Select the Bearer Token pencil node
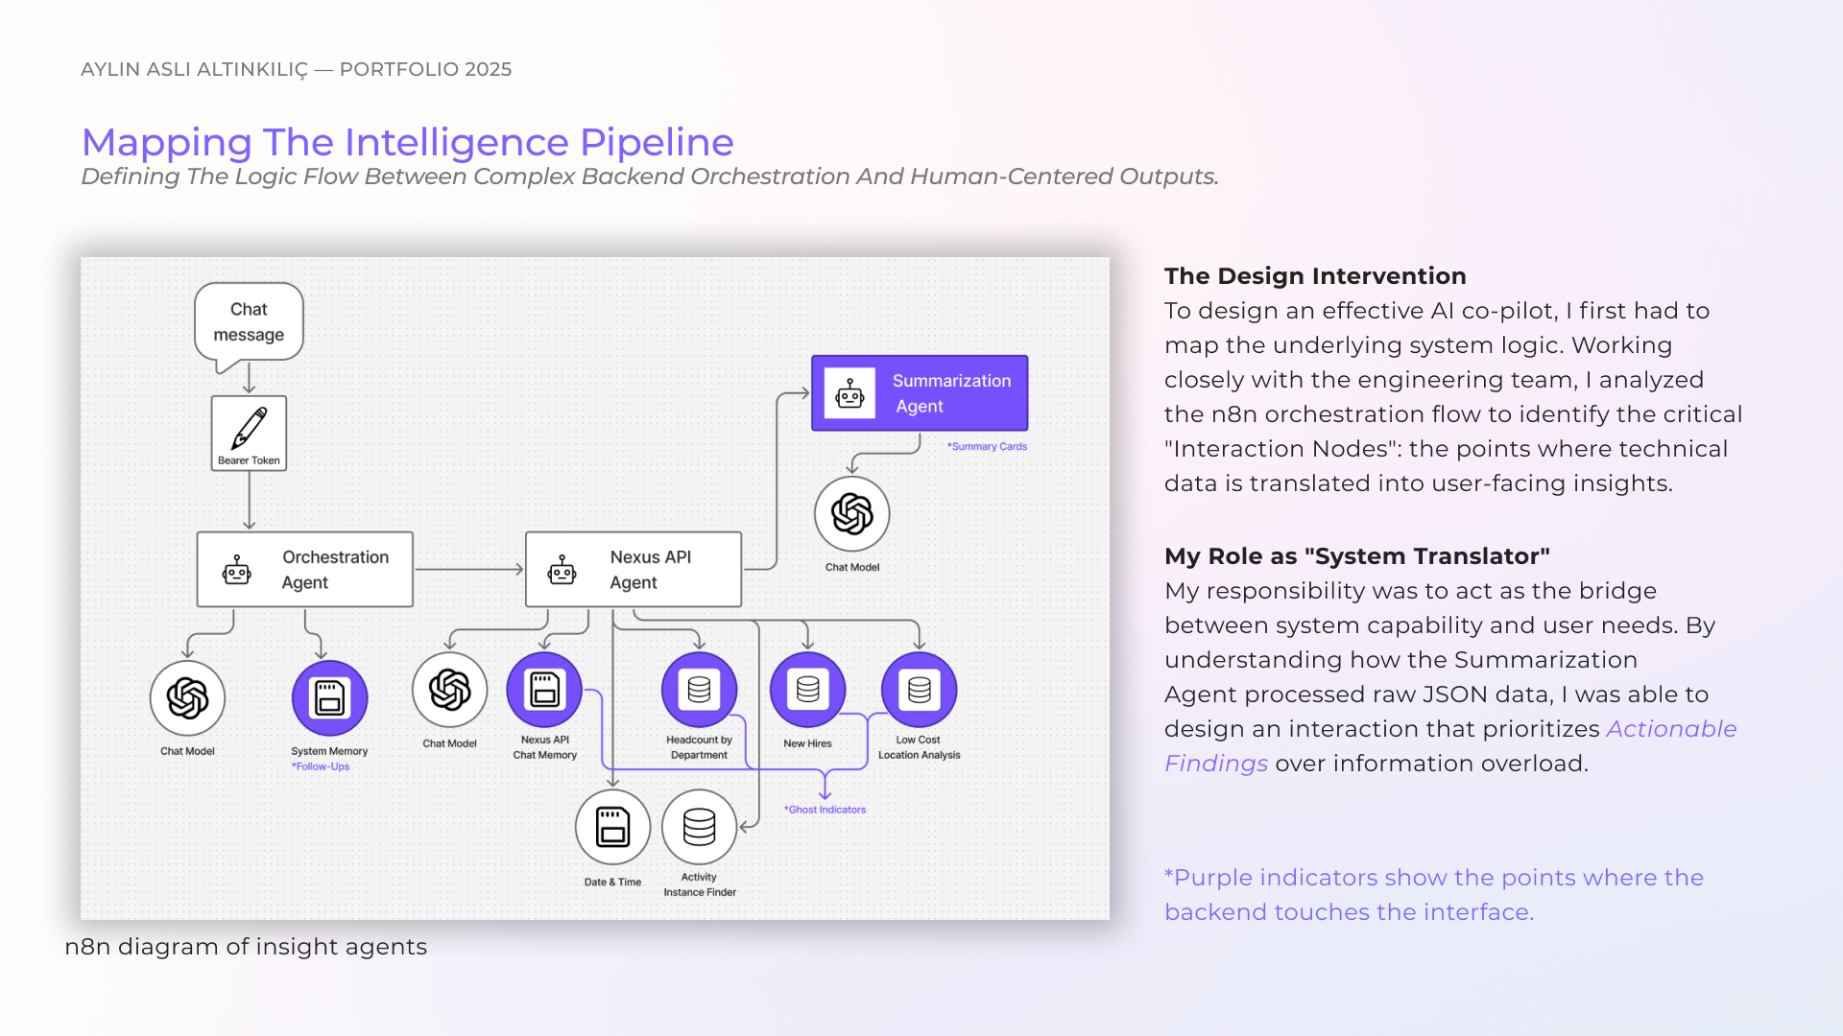The width and height of the screenshot is (1843, 1036). pos(249,433)
